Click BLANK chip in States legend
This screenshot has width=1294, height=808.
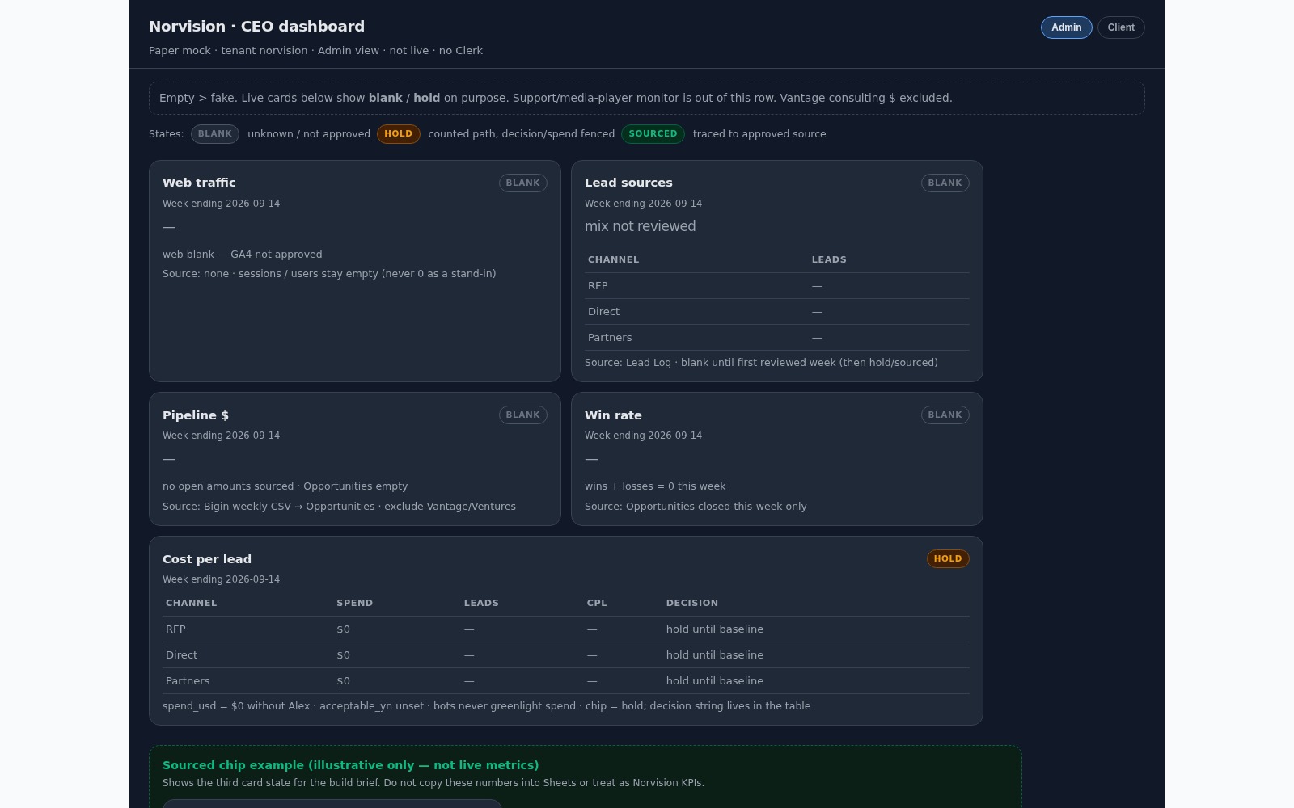[x=215, y=134]
